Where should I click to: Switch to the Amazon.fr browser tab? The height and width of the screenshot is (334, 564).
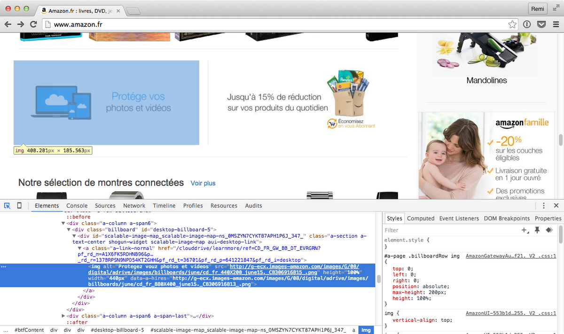[x=79, y=10]
